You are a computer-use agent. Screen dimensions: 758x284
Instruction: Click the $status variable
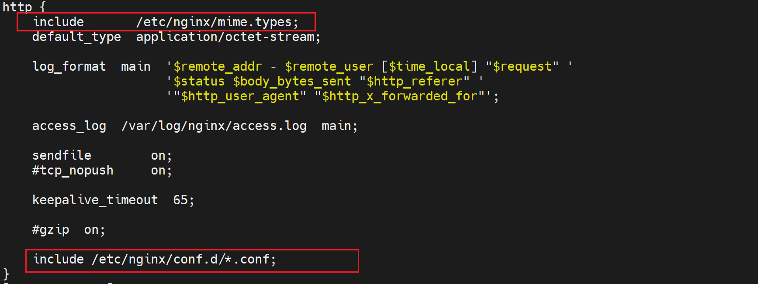(199, 82)
